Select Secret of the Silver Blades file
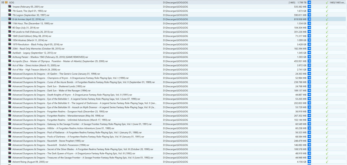 point(83,149)
